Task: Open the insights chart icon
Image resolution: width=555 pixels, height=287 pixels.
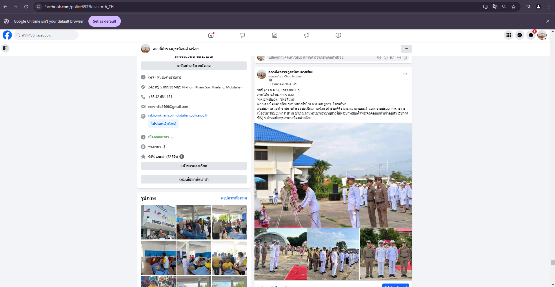Action: click(274, 35)
